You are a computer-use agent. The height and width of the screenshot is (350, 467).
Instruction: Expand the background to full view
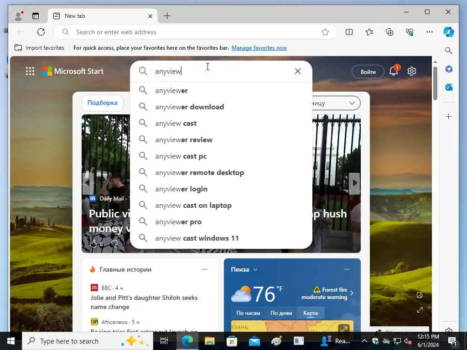click(420, 310)
